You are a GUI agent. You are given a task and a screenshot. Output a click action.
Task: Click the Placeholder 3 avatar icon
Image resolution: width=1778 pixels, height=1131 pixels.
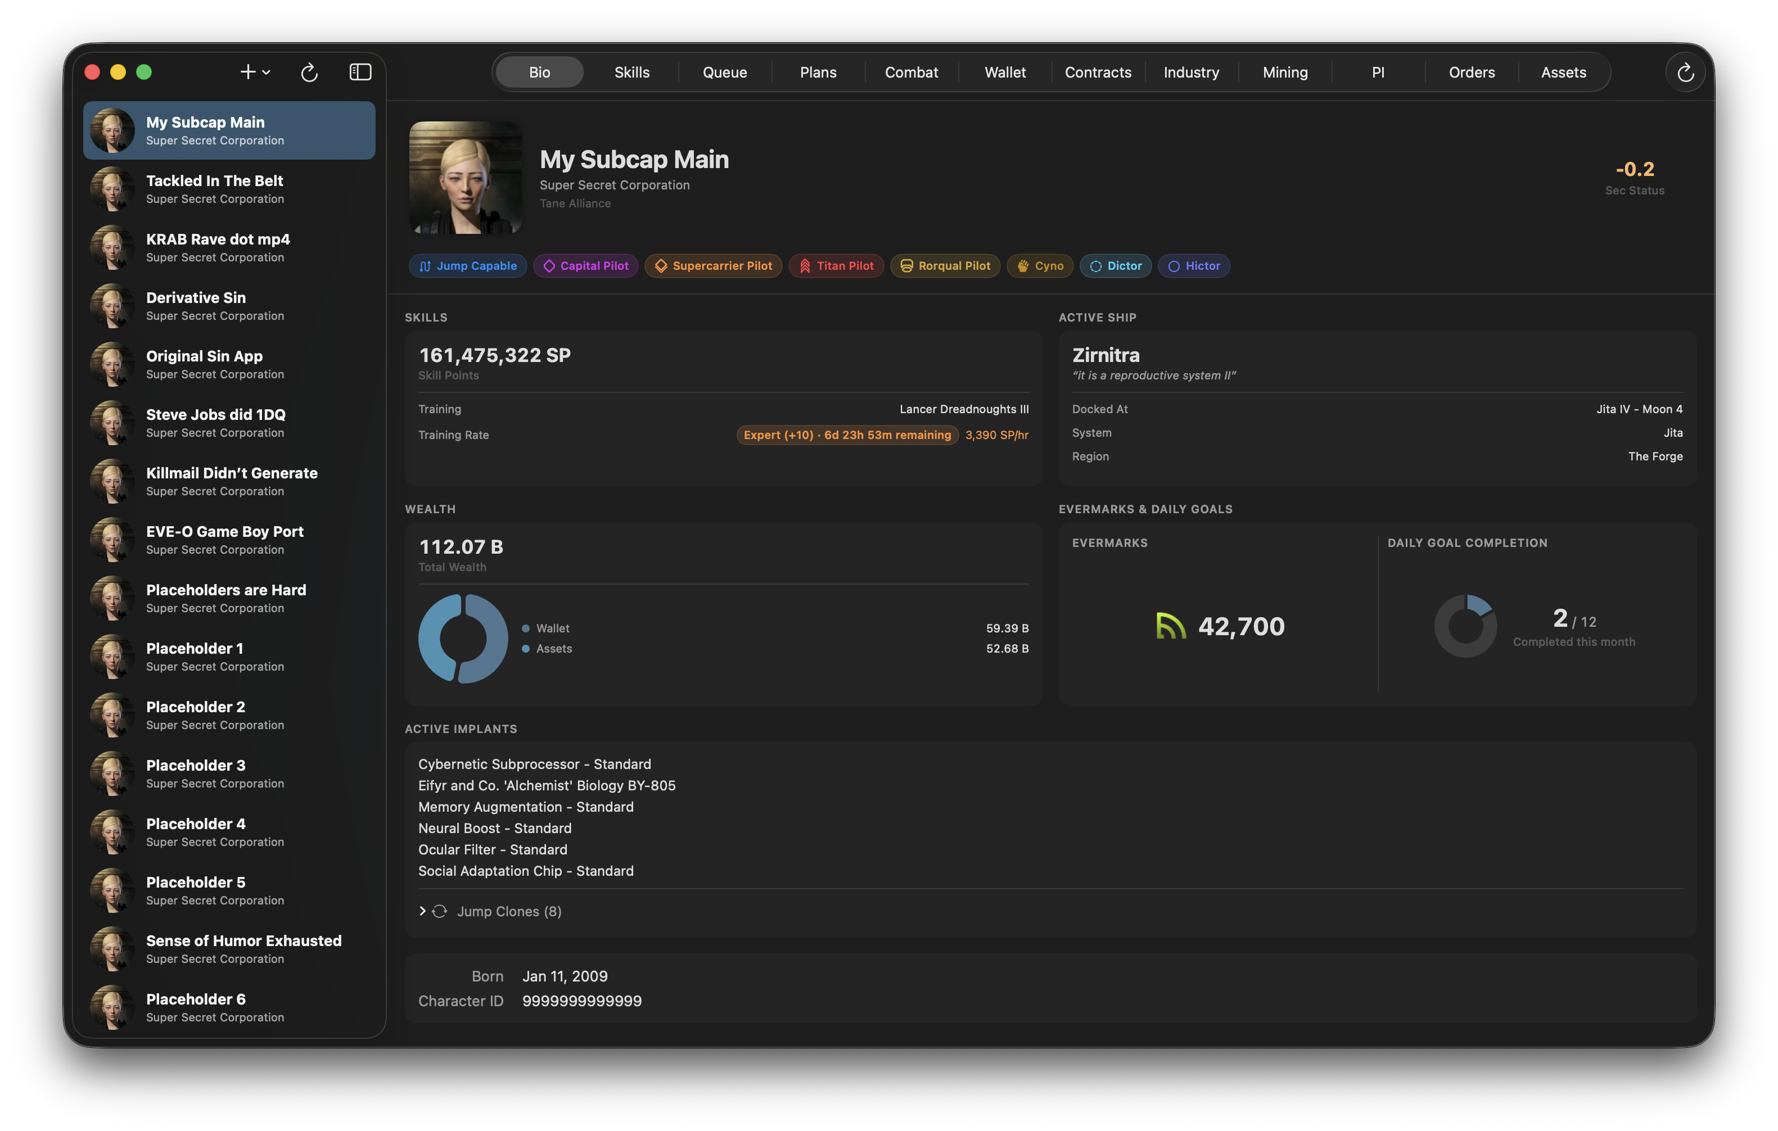(x=112, y=773)
